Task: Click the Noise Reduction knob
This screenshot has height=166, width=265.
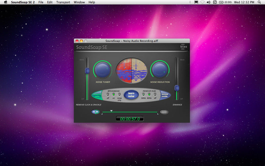Action: [x=160, y=70]
